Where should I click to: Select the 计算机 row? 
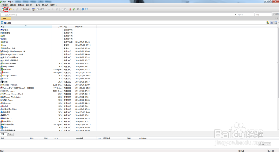[x=48, y=30]
